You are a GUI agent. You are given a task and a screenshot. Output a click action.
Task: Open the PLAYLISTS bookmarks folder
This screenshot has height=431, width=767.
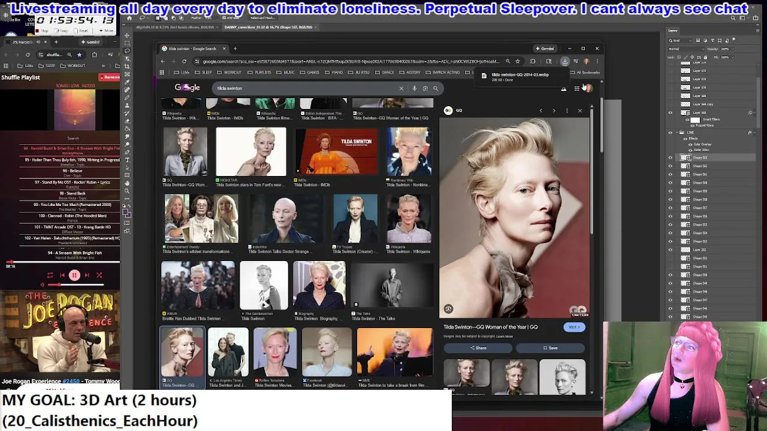(x=259, y=72)
